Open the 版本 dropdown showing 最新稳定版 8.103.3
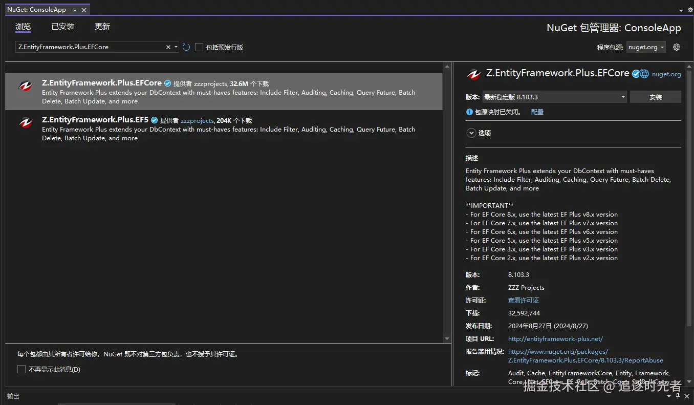The height and width of the screenshot is (405, 694). pos(555,97)
